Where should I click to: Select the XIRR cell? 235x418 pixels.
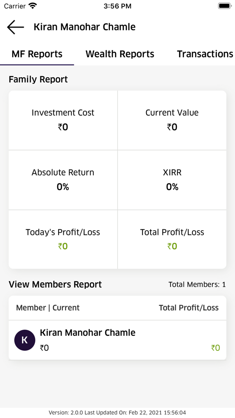point(172,180)
